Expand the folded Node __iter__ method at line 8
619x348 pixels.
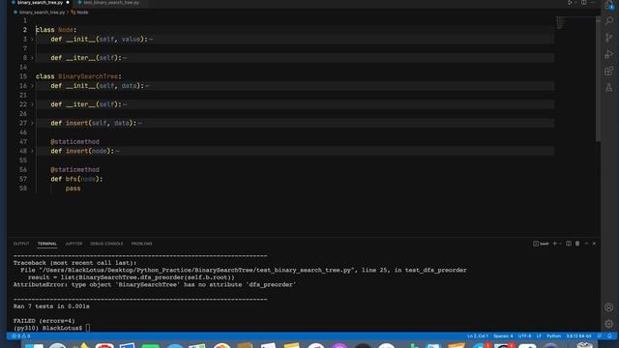click(x=32, y=58)
